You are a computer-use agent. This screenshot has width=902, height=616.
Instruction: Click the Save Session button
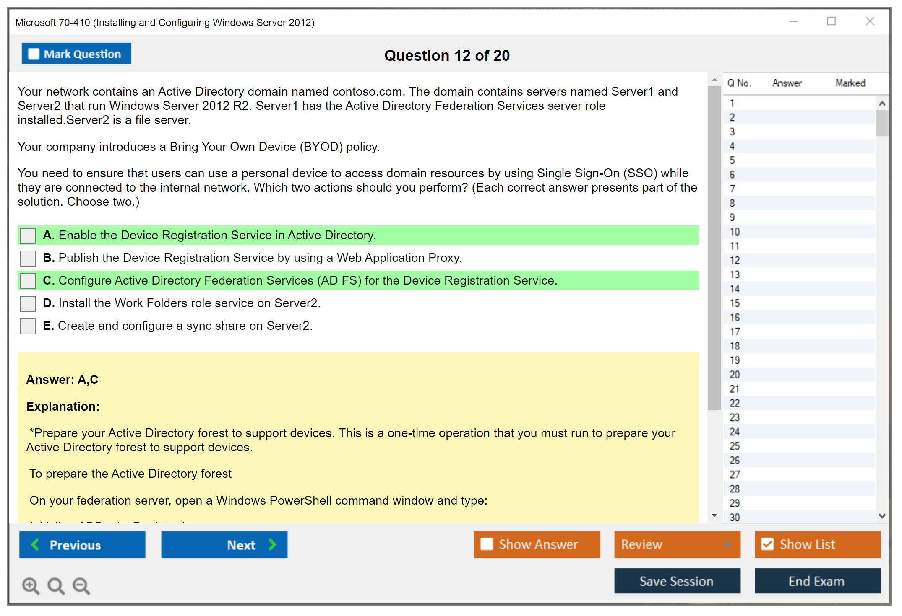pos(677,581)
